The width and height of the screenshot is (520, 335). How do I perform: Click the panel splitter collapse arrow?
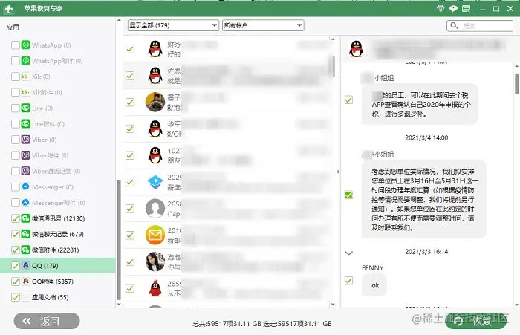(x=338, y=172)
